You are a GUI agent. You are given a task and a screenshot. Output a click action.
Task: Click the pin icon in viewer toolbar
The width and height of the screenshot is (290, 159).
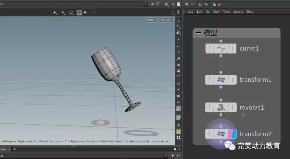[152, 4]
